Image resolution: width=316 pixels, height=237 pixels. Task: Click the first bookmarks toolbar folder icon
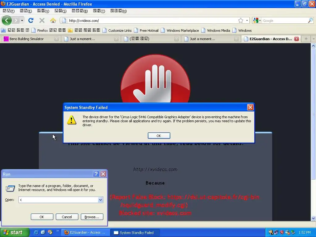pyautogui.click(x=3, y=31)
